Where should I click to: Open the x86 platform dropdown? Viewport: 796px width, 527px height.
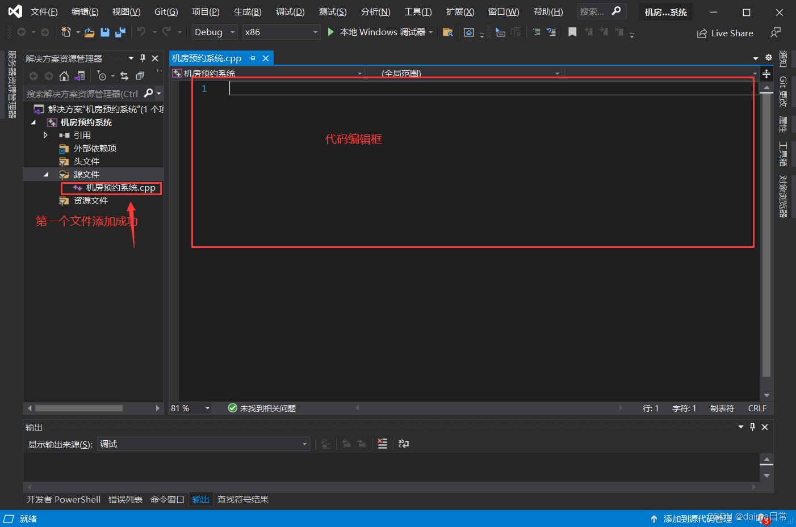click(x=282, y=32)
